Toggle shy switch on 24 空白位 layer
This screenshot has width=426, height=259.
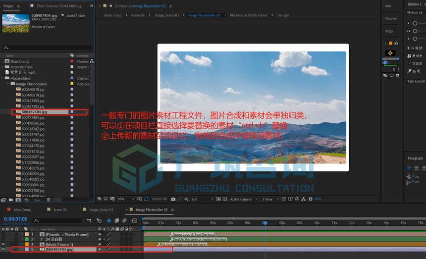pyautogui.click(x=100, y=239)
